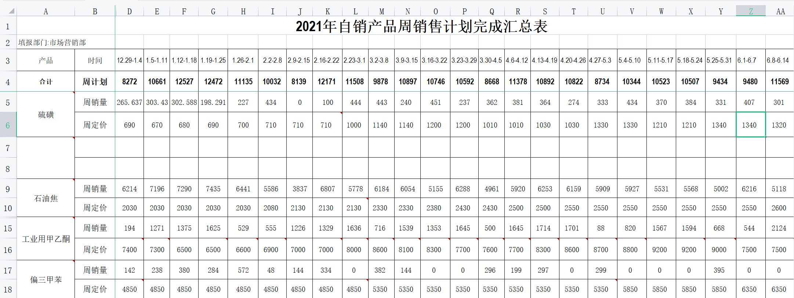Select the 工业用甲乙酮 sales cell 194
The image size is (794, 298).
[130, 228]
